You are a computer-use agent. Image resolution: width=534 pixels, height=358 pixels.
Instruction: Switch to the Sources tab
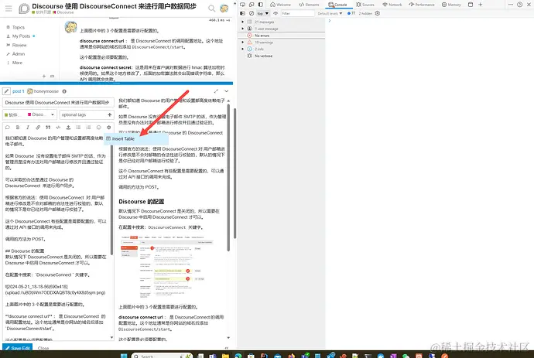[x=365, y=5]
